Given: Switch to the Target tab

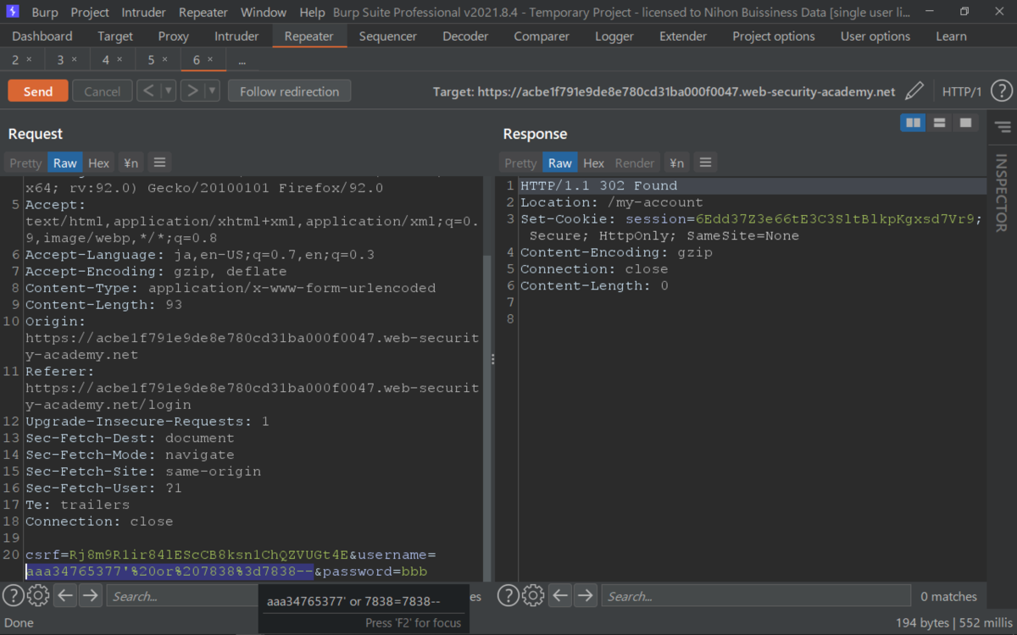Looking at the screenshot, I should [115, 36].
